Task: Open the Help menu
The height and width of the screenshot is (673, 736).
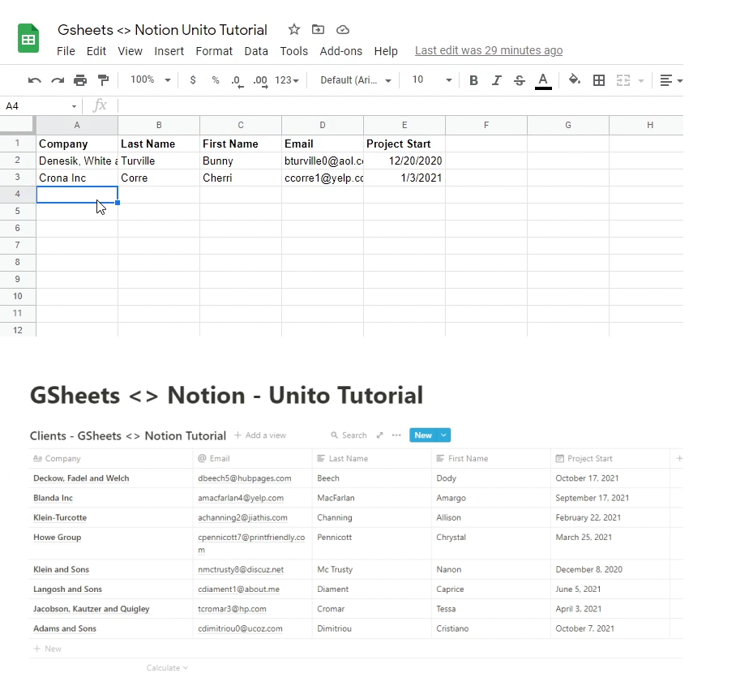Action: pos(386,51)
